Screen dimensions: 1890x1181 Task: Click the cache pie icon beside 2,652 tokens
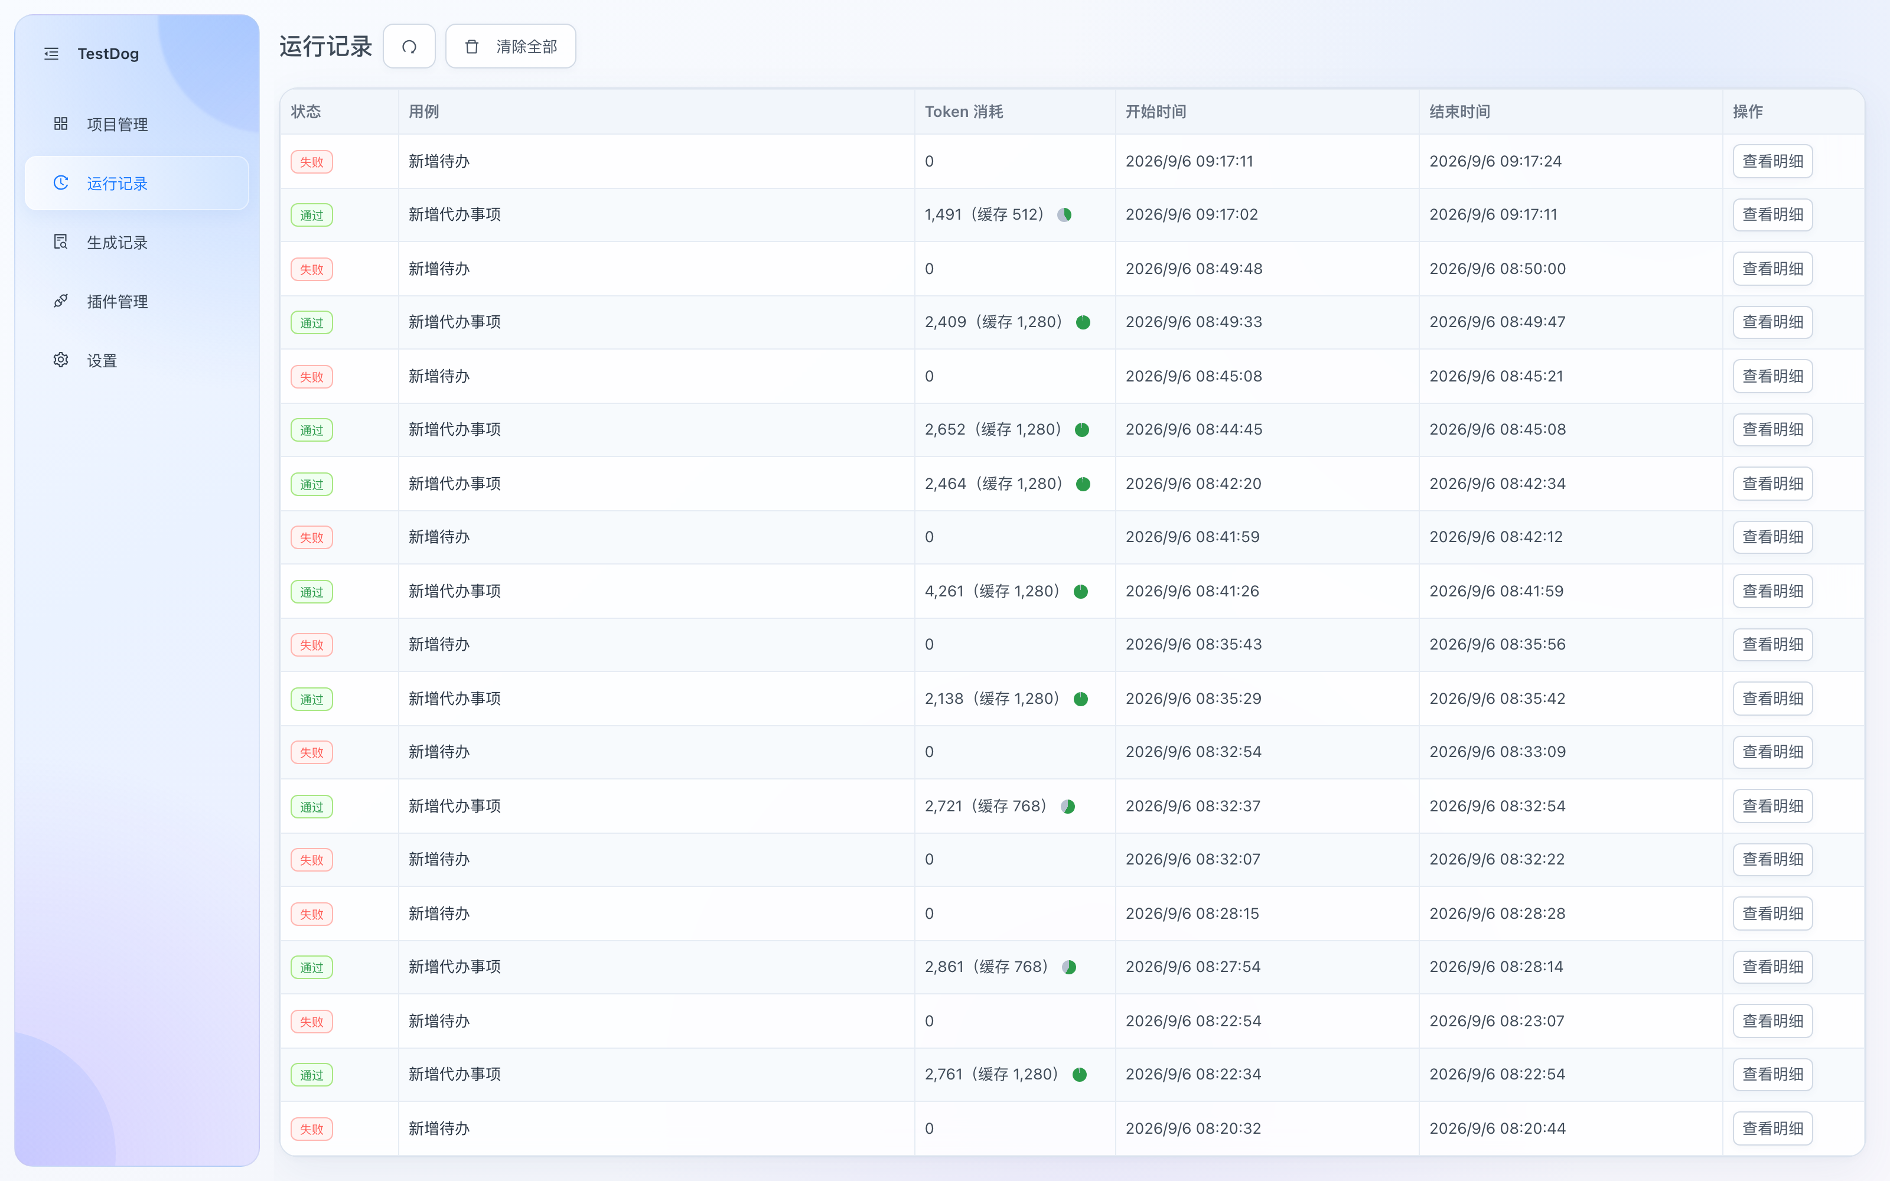(1083, 430)
